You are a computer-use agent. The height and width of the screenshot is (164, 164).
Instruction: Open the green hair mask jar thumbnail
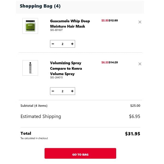(30, 26)
